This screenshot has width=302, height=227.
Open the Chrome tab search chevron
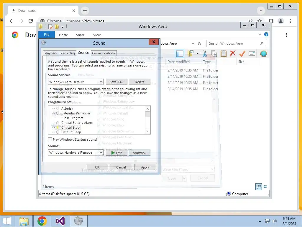[261, 10]
